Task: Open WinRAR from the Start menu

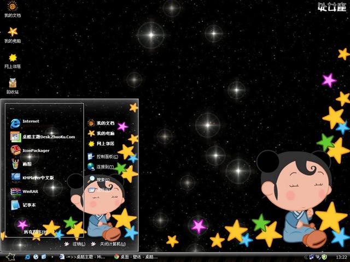Action: point(24,192)
